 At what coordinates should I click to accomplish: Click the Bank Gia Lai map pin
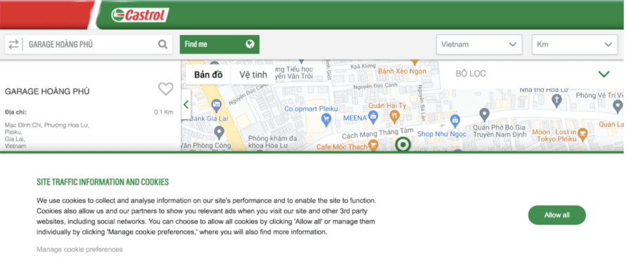217,105
